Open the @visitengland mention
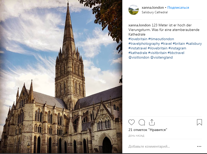Viewport: 207px width, 154px height. (161, 57)
